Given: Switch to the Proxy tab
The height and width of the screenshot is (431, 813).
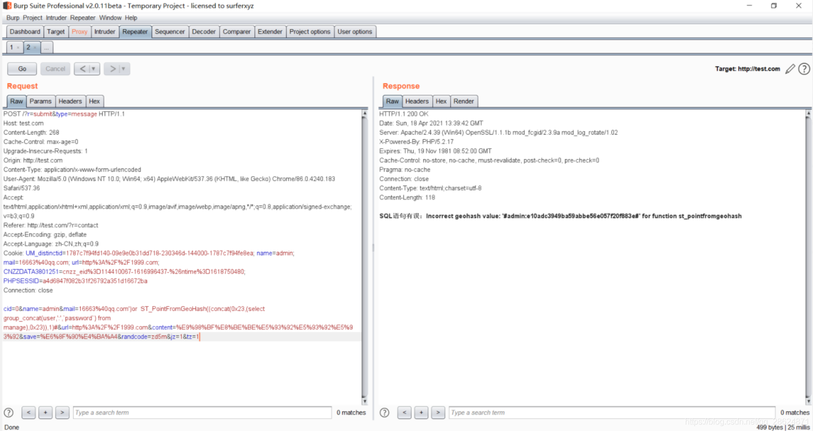Looking at the screenshot, I should click(80, 32).
